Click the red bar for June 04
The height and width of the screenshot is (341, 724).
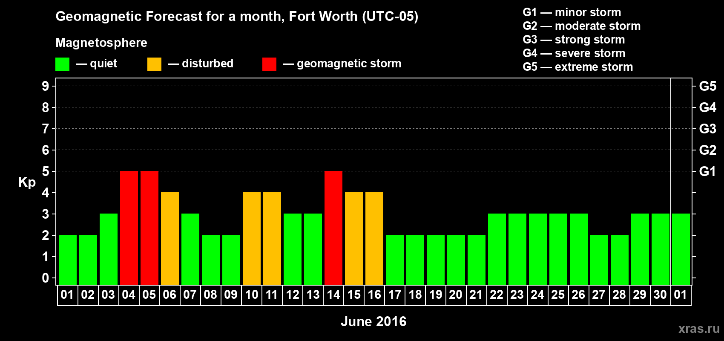129,228
